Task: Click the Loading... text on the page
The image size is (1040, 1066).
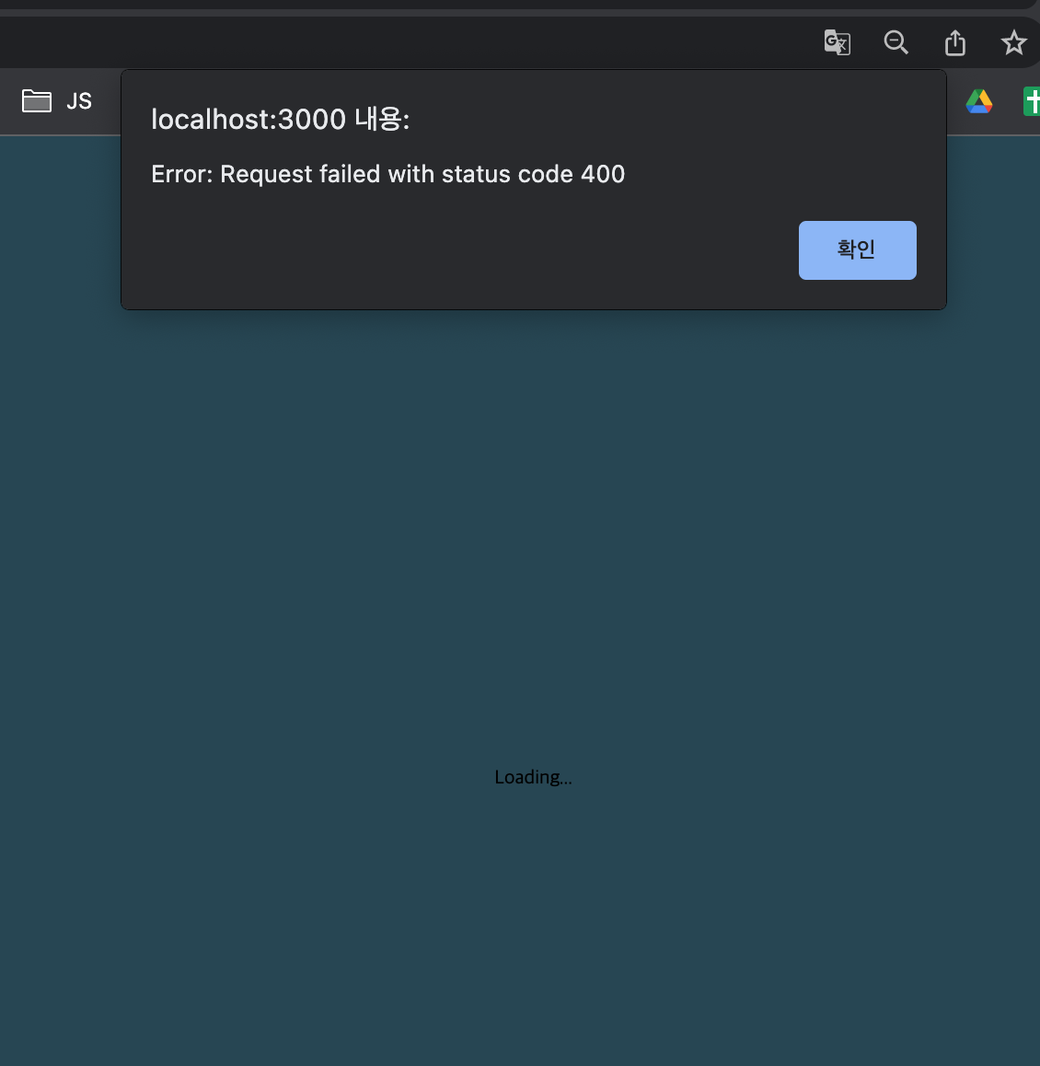Action: click(534, 777)
